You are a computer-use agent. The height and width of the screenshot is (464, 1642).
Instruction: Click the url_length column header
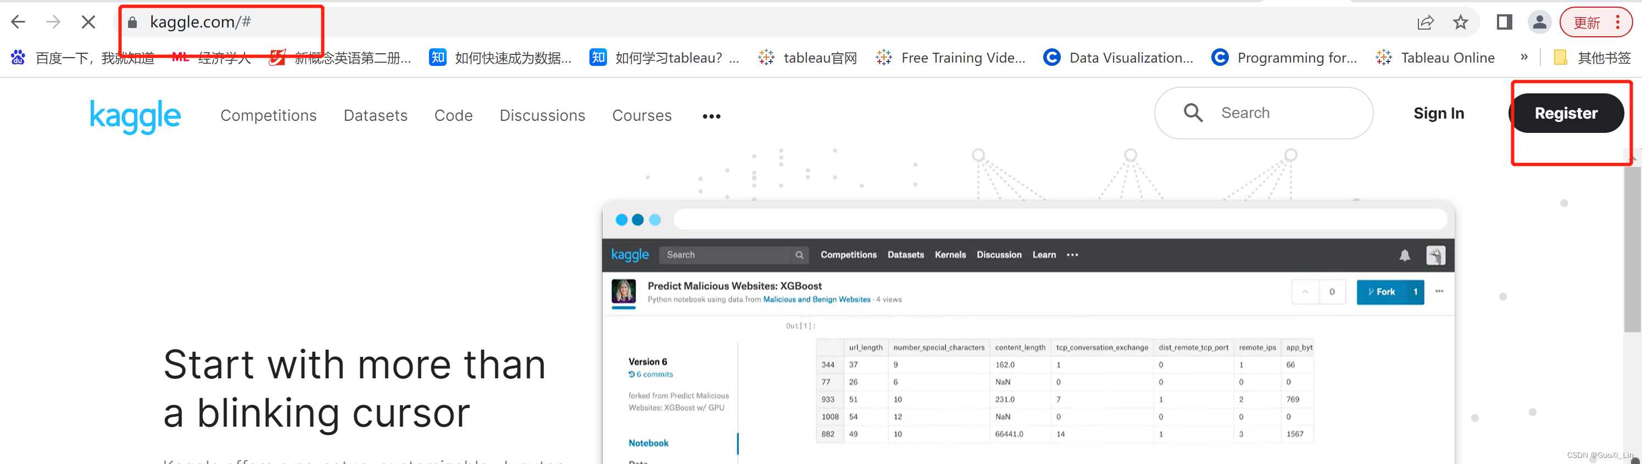click(x=866, y=348)
